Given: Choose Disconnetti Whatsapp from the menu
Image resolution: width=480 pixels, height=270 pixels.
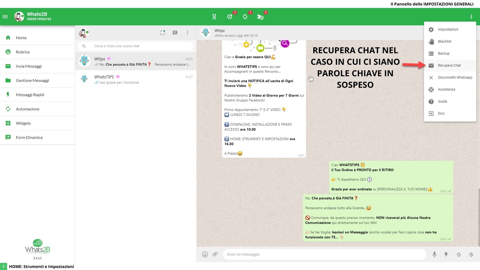Looking at the screenshot, I should pyautogui.click(x=450, y=77).
